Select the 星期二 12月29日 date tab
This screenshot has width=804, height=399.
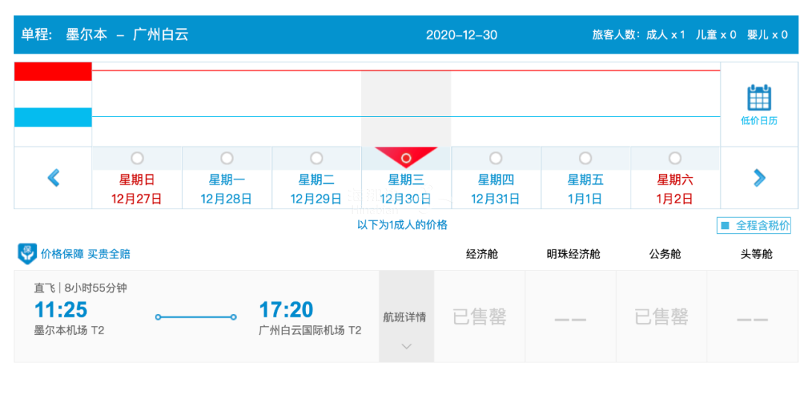click(x=316, y=189)
